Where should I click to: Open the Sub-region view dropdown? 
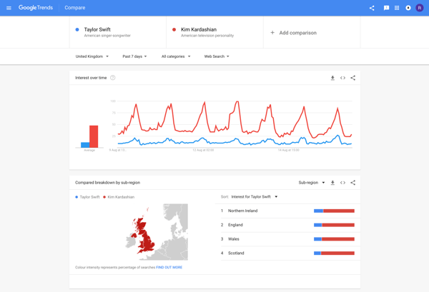[312, 183]
